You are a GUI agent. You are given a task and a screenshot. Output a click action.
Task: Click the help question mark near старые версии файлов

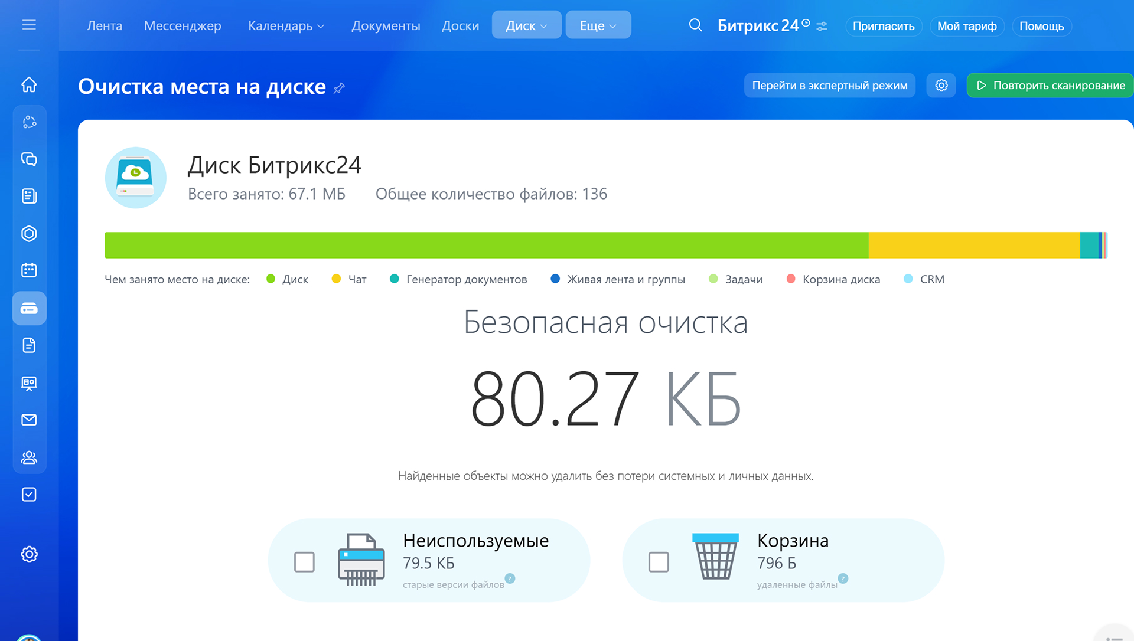click(x=510, y=578)
